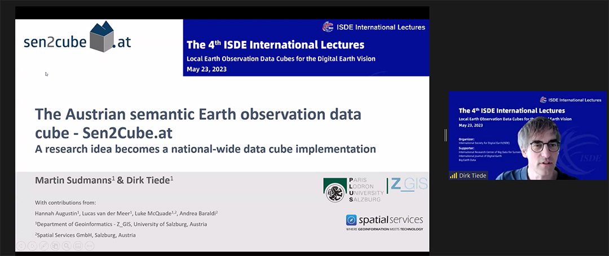The height and width of the screenshot is (256, 609).
Task: Click the ISDE International Lectures logo on slide
Action: click(x=373, y=27)
